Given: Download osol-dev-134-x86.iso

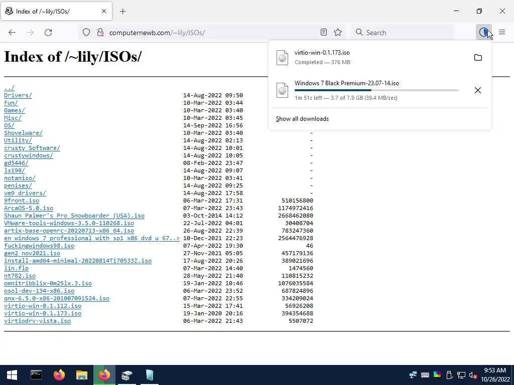Looking at the screenshot, I should pyautogui.click(x=39, y=291).
